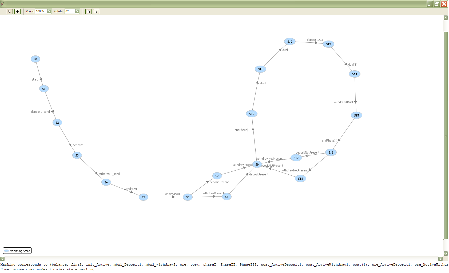Click the Vanishing State legend symbol

click(6, 251)
